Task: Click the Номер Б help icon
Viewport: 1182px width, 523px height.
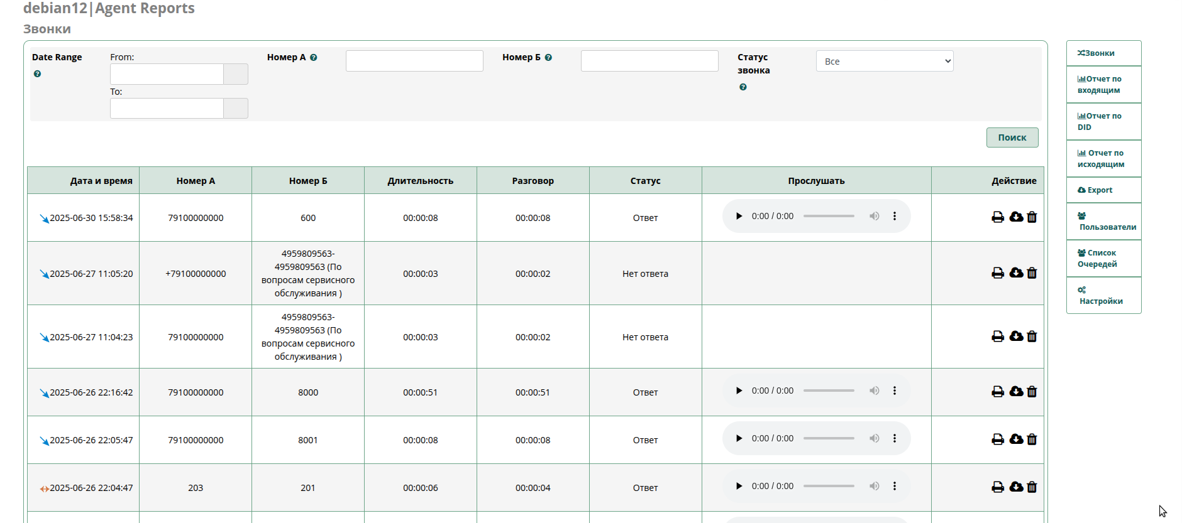Action: click(x=548, y=58)
